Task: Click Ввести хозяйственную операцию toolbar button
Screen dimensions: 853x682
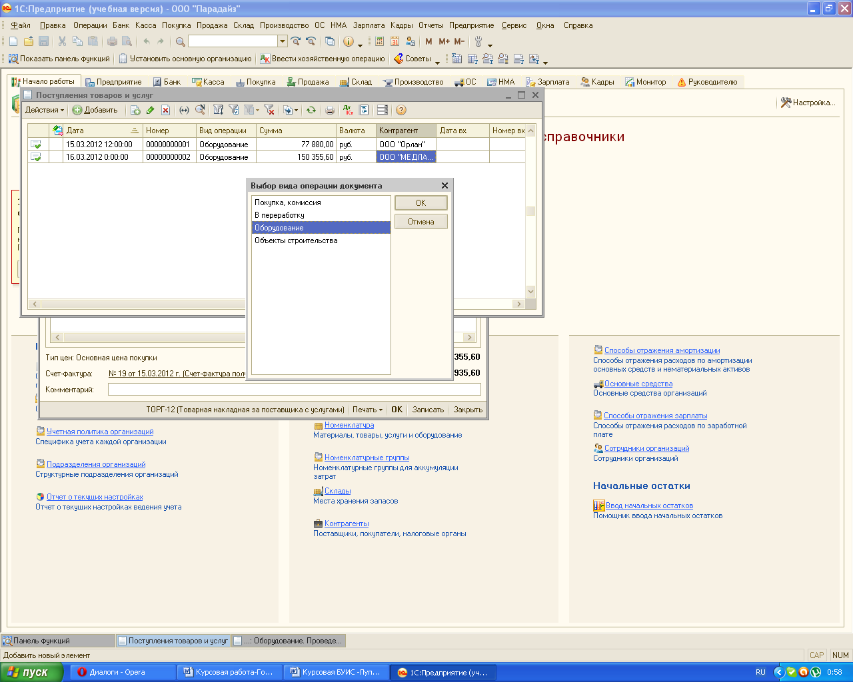Action: point(323,59)
